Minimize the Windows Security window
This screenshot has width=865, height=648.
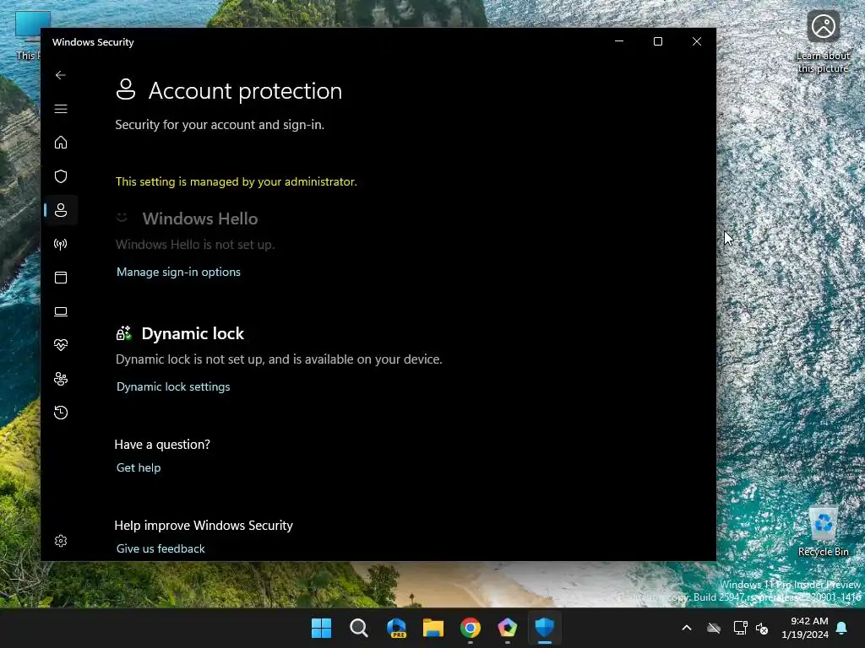(x=619, y=41)
